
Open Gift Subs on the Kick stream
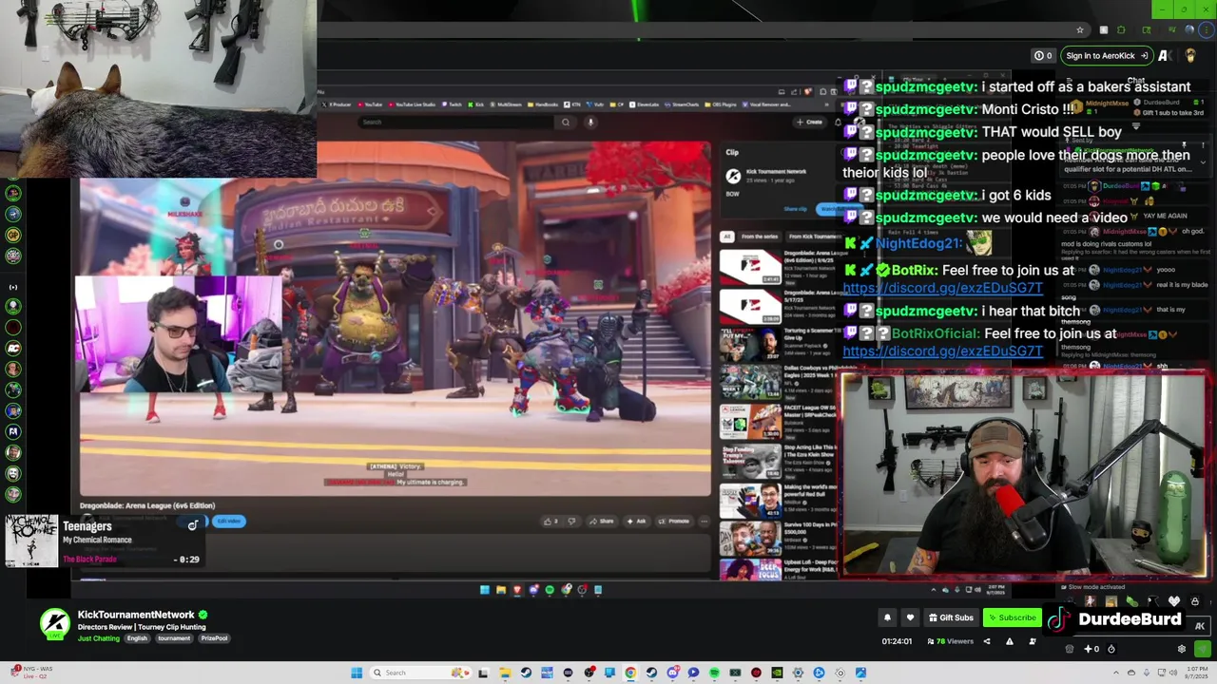point(951,617)
